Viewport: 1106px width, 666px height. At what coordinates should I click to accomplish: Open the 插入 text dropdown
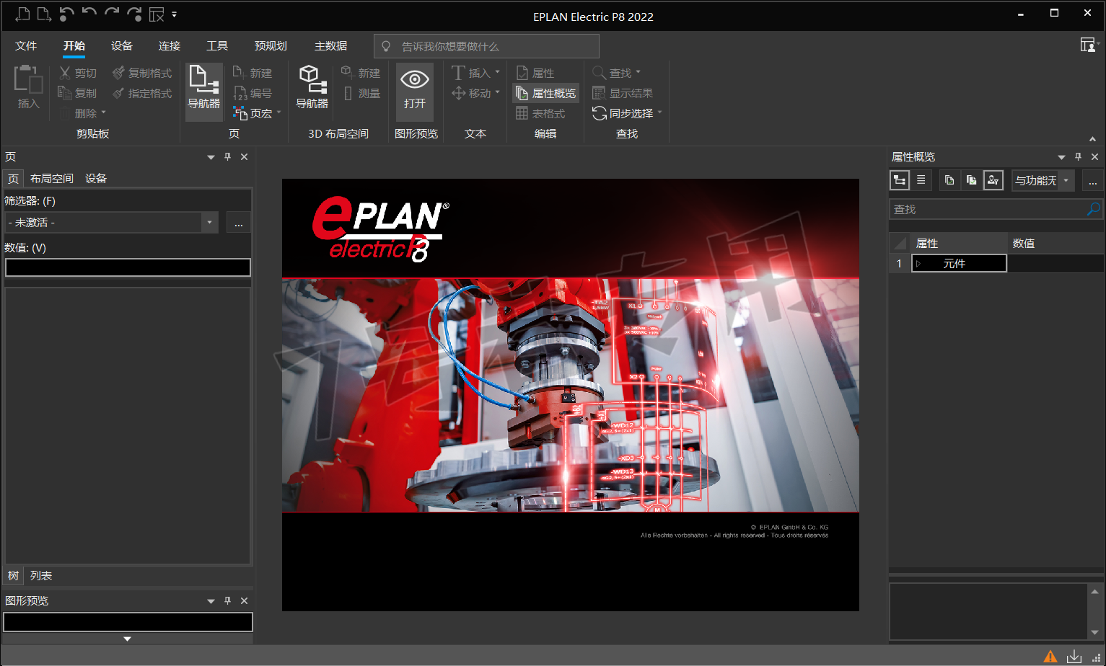(x=497, y=72)
